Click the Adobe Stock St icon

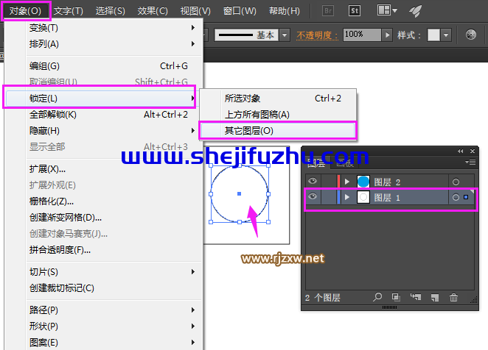point(355,11)
